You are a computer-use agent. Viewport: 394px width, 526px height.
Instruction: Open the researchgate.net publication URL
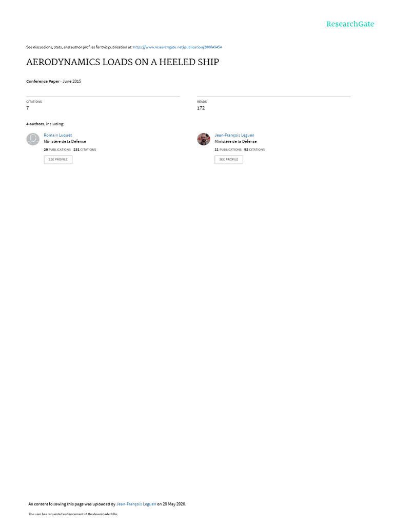[x=177, y=47]
